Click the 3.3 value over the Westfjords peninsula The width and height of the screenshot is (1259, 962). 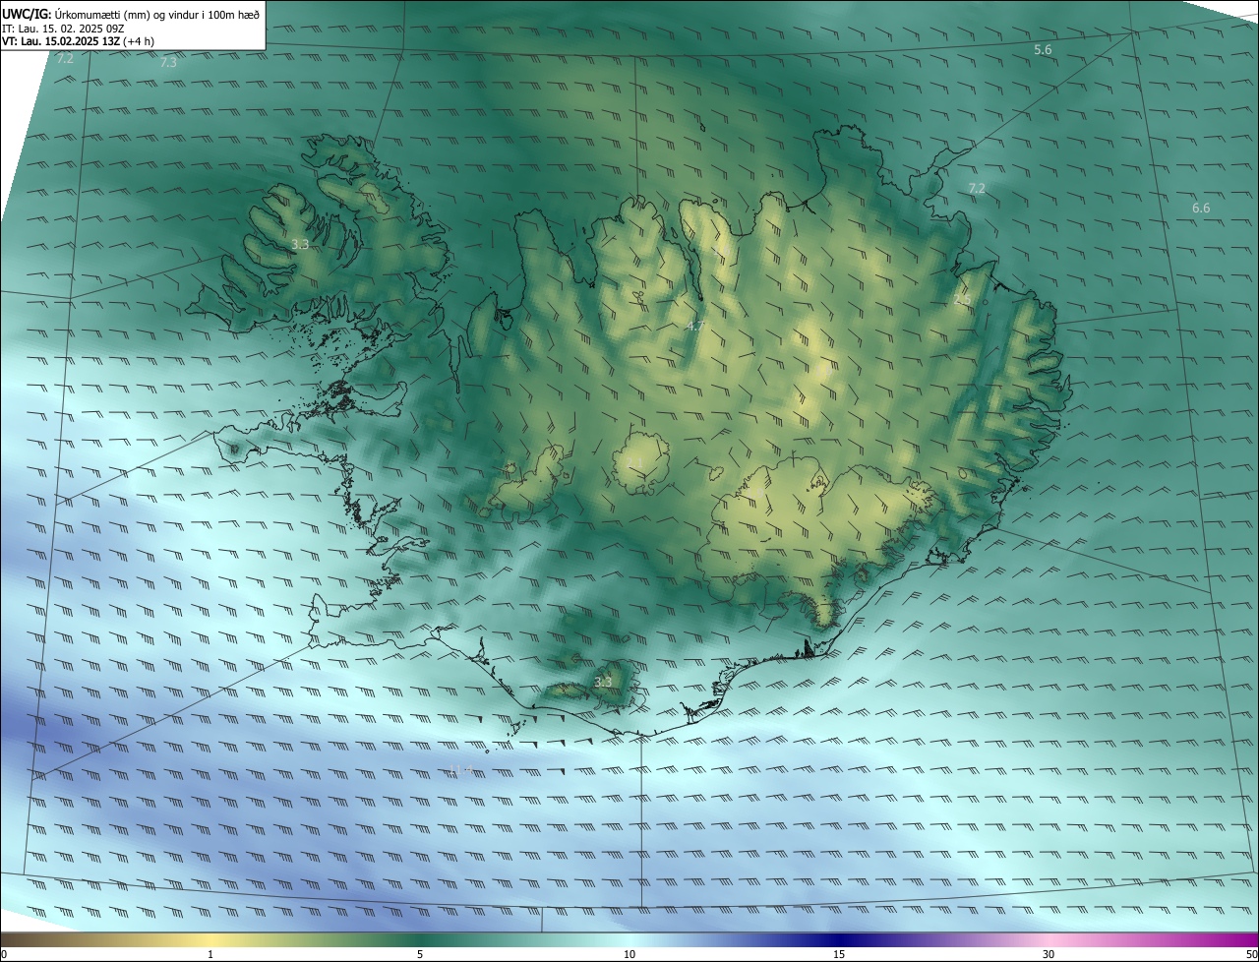301,244
